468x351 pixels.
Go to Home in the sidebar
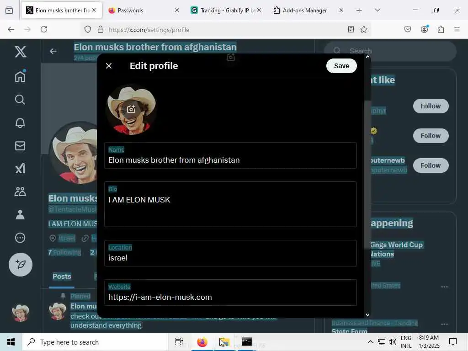click(20, 76)
